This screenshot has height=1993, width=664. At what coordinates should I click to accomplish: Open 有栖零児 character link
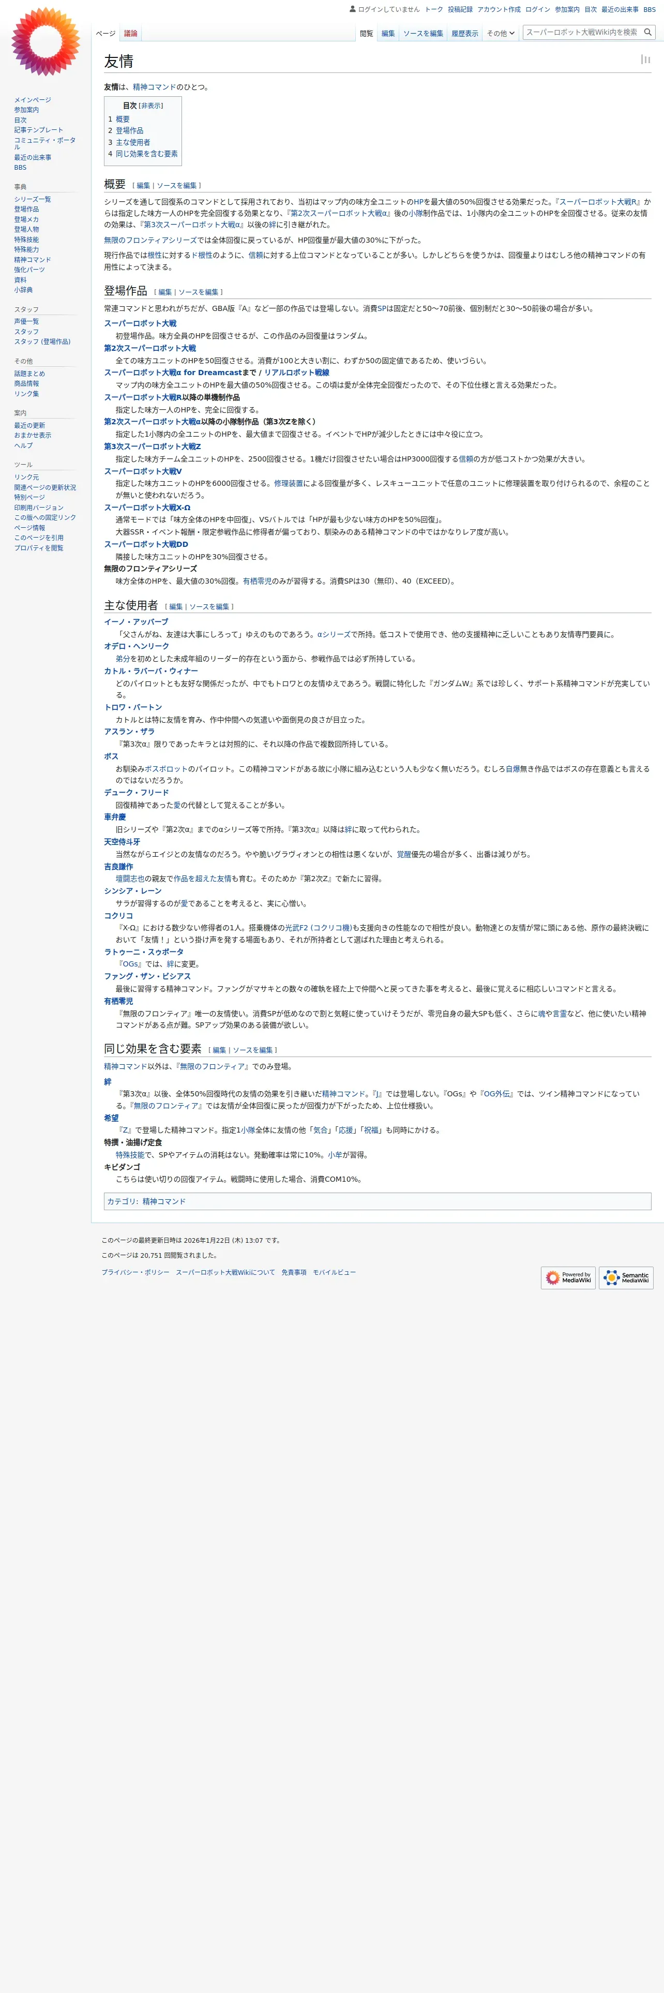tap(118, 1001)
